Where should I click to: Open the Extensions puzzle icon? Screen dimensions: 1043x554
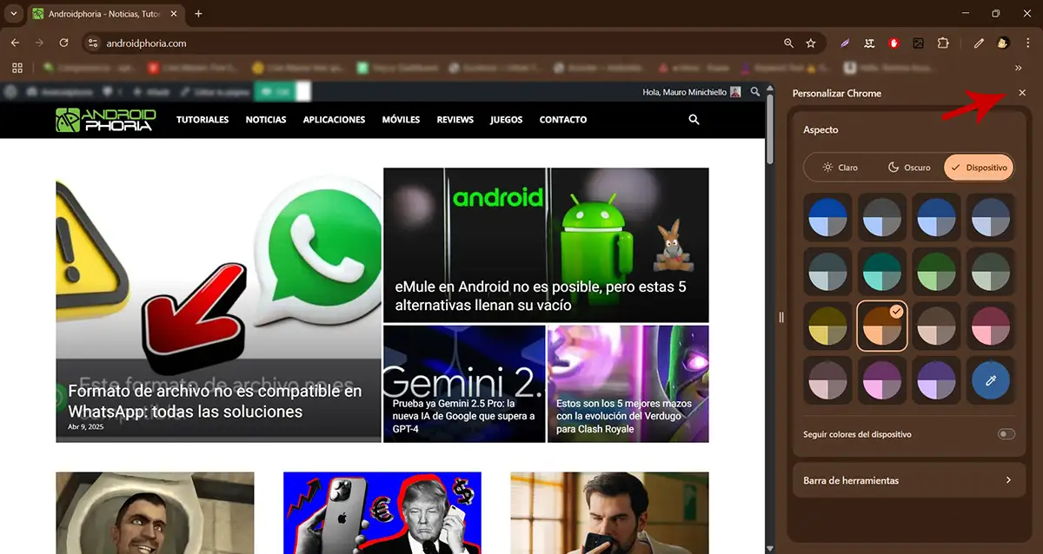942,43
